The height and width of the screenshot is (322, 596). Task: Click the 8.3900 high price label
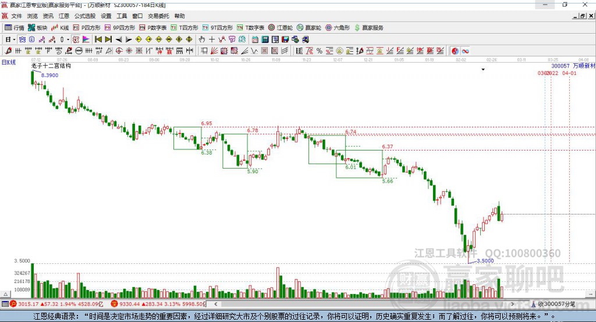(x=49, y=75)
